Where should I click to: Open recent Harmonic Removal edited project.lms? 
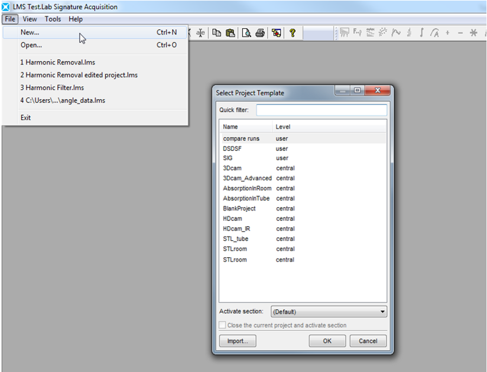tap(95, 75)
